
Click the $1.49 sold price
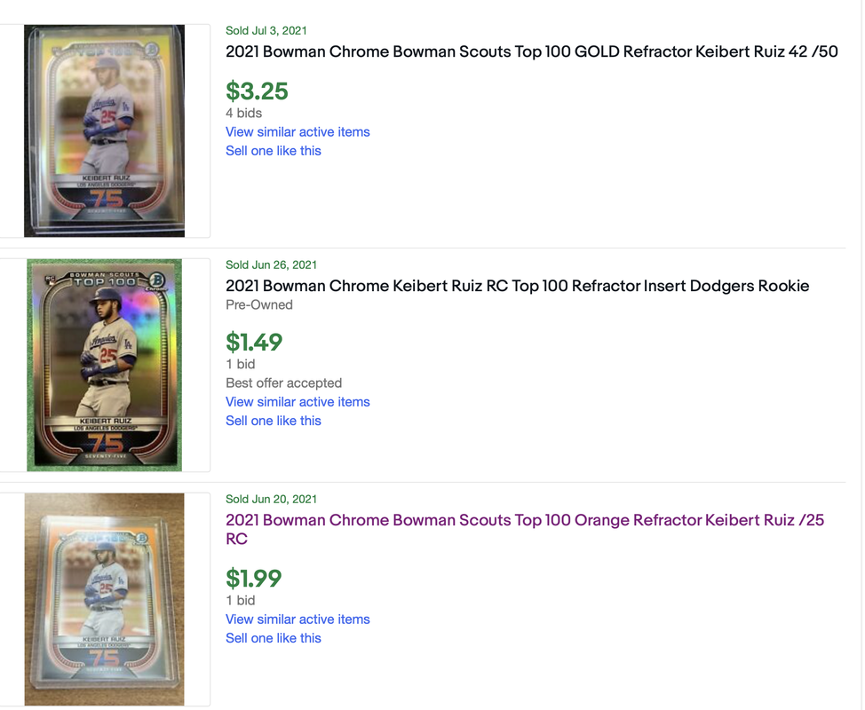(254, 342)
